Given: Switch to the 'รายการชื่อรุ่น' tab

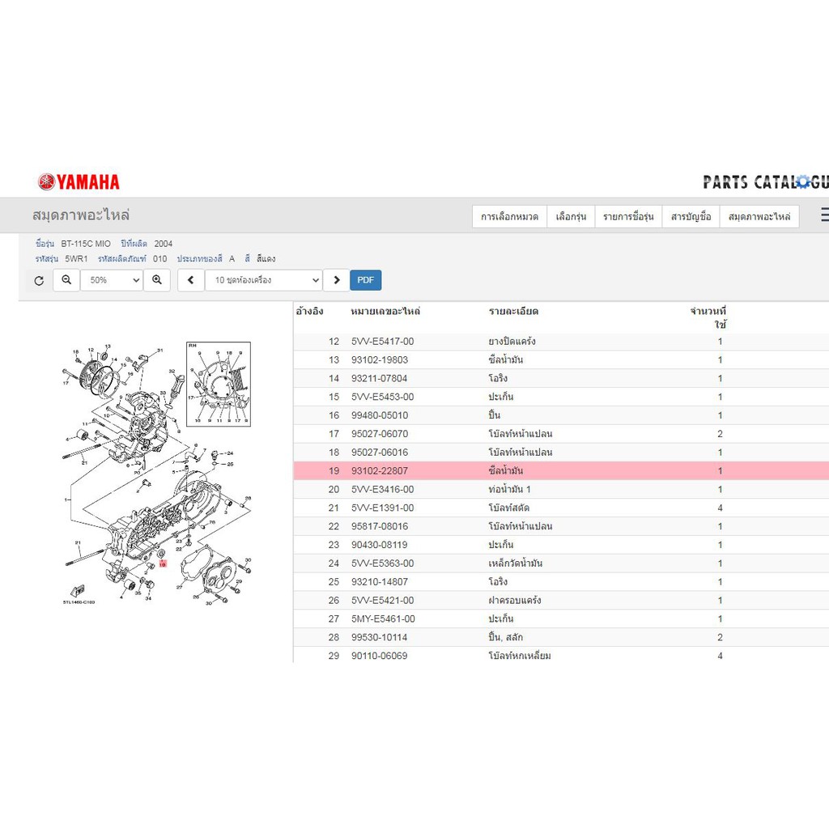Looking at the screenshot, I should [x=628, y=217].
